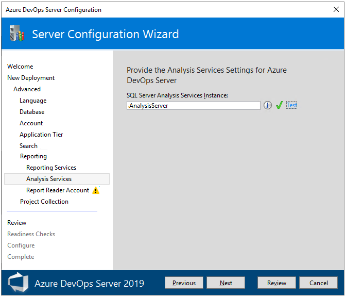Click the info icon beside instance field
The width and height of the screenshot is (346, 296).
tap(268, 105)
